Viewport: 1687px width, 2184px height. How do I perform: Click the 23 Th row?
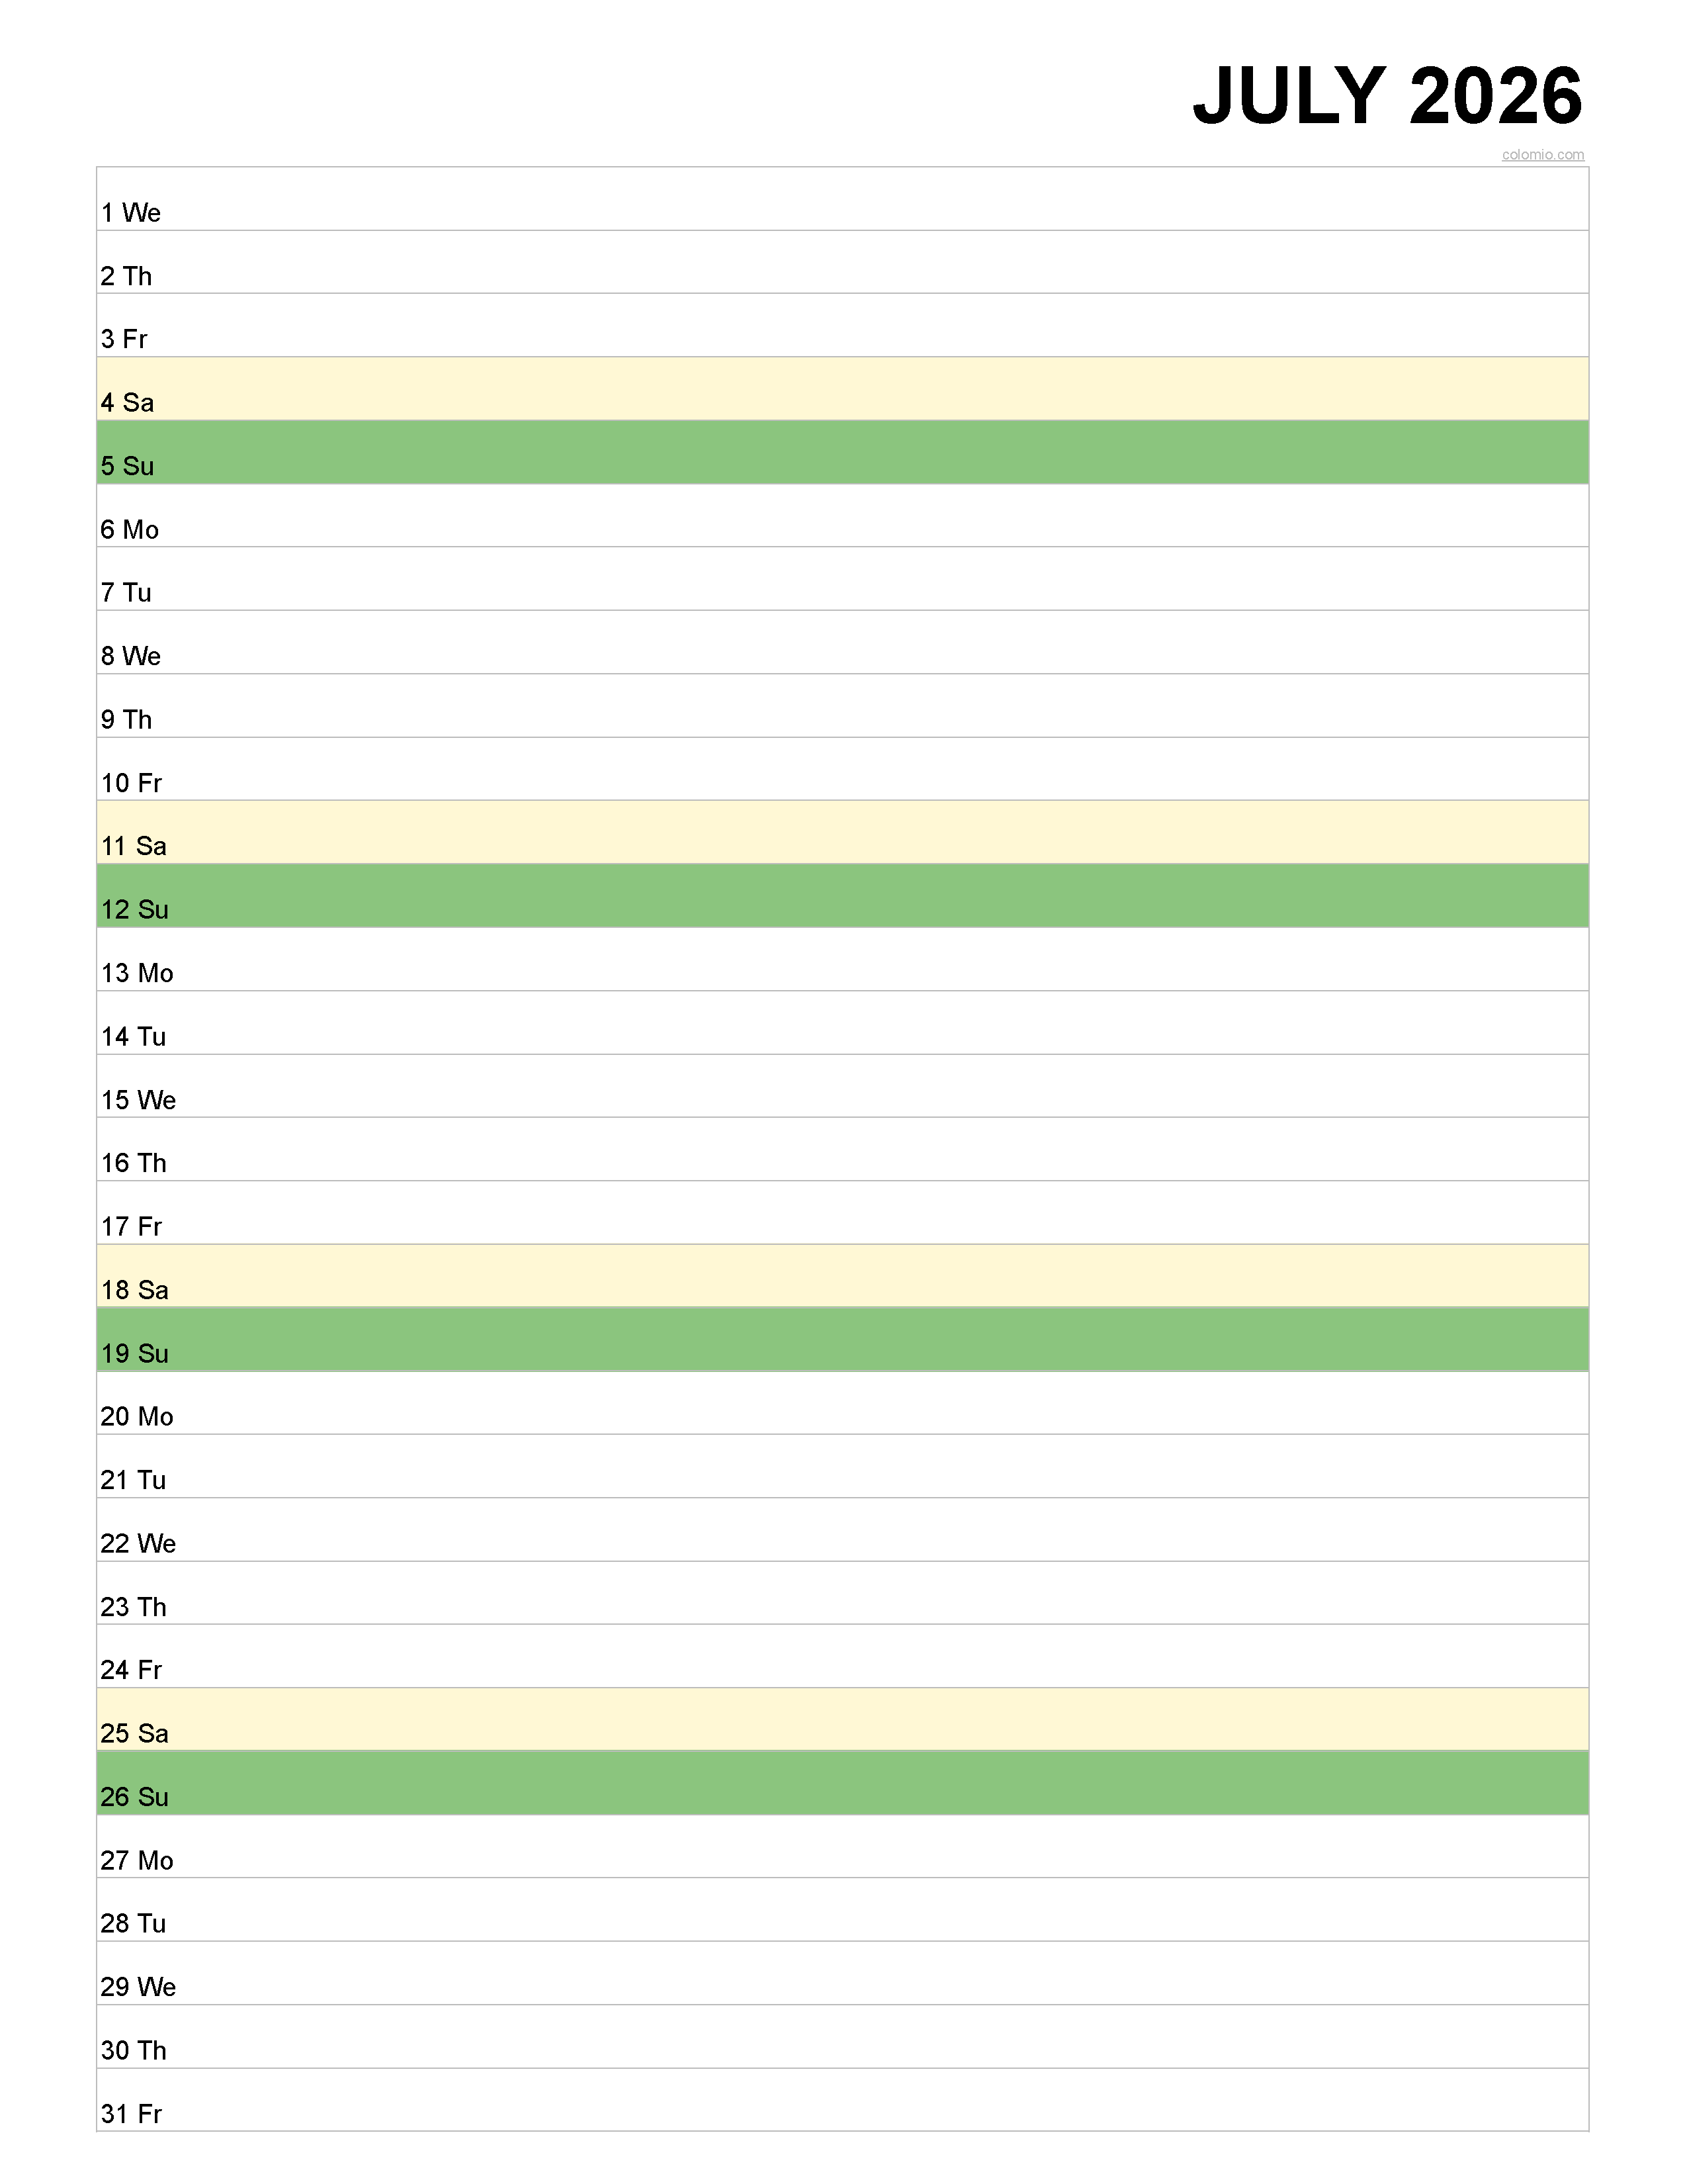coord(842,1593)
